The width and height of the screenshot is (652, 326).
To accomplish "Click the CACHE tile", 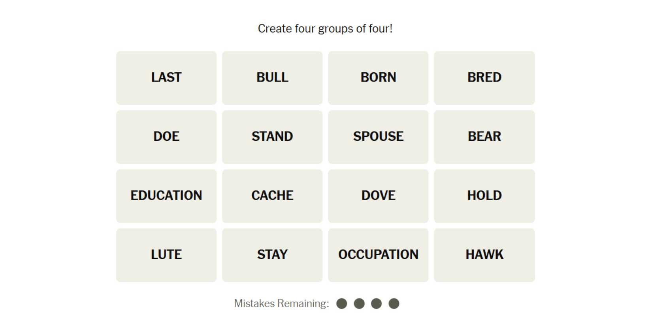I will click(272, 196).
